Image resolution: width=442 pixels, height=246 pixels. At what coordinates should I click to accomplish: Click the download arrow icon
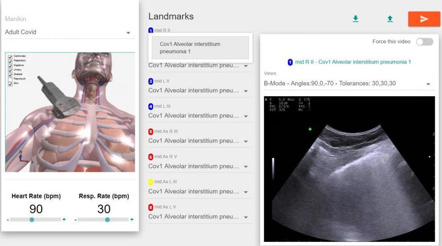(355, 19)
